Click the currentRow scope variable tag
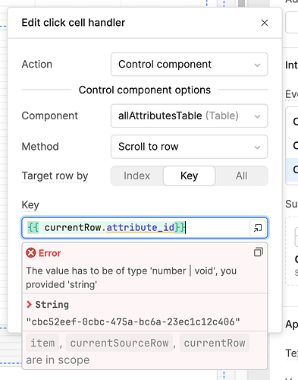The height and width of the screenshot is (380, 298). coord(215,343)
